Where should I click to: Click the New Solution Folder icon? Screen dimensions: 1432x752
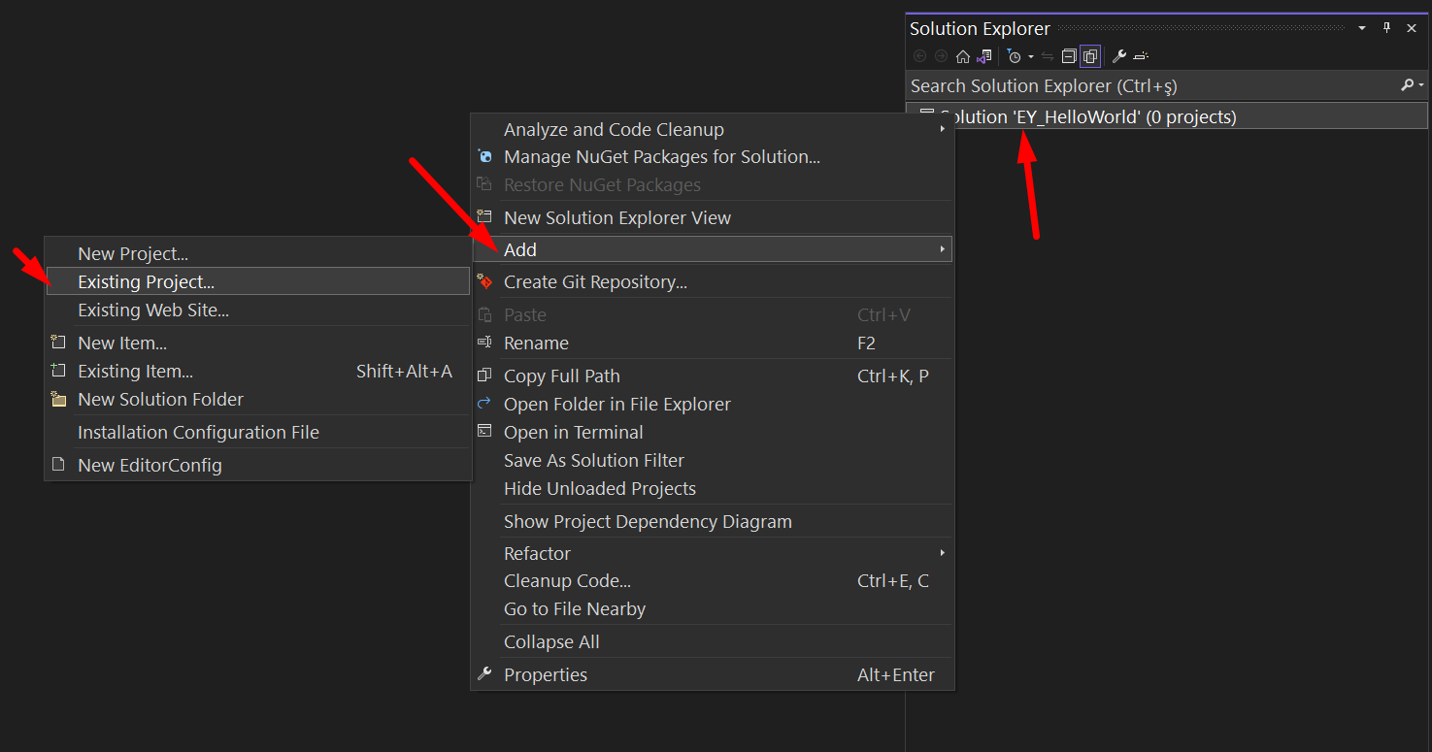59,399
